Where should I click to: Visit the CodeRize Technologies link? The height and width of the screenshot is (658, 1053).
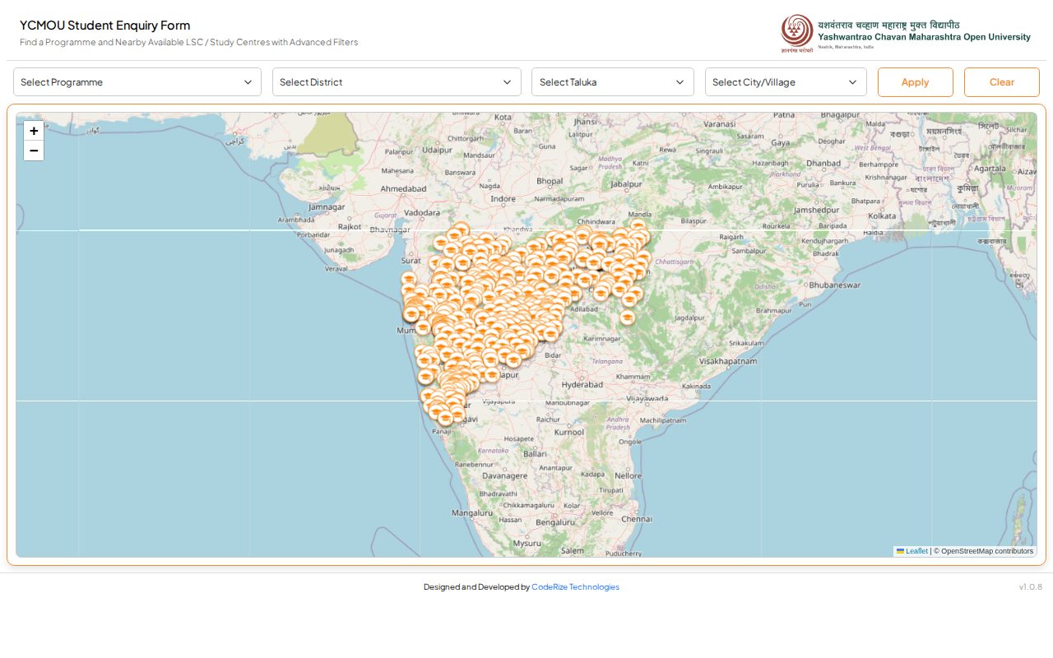point(575,587)
